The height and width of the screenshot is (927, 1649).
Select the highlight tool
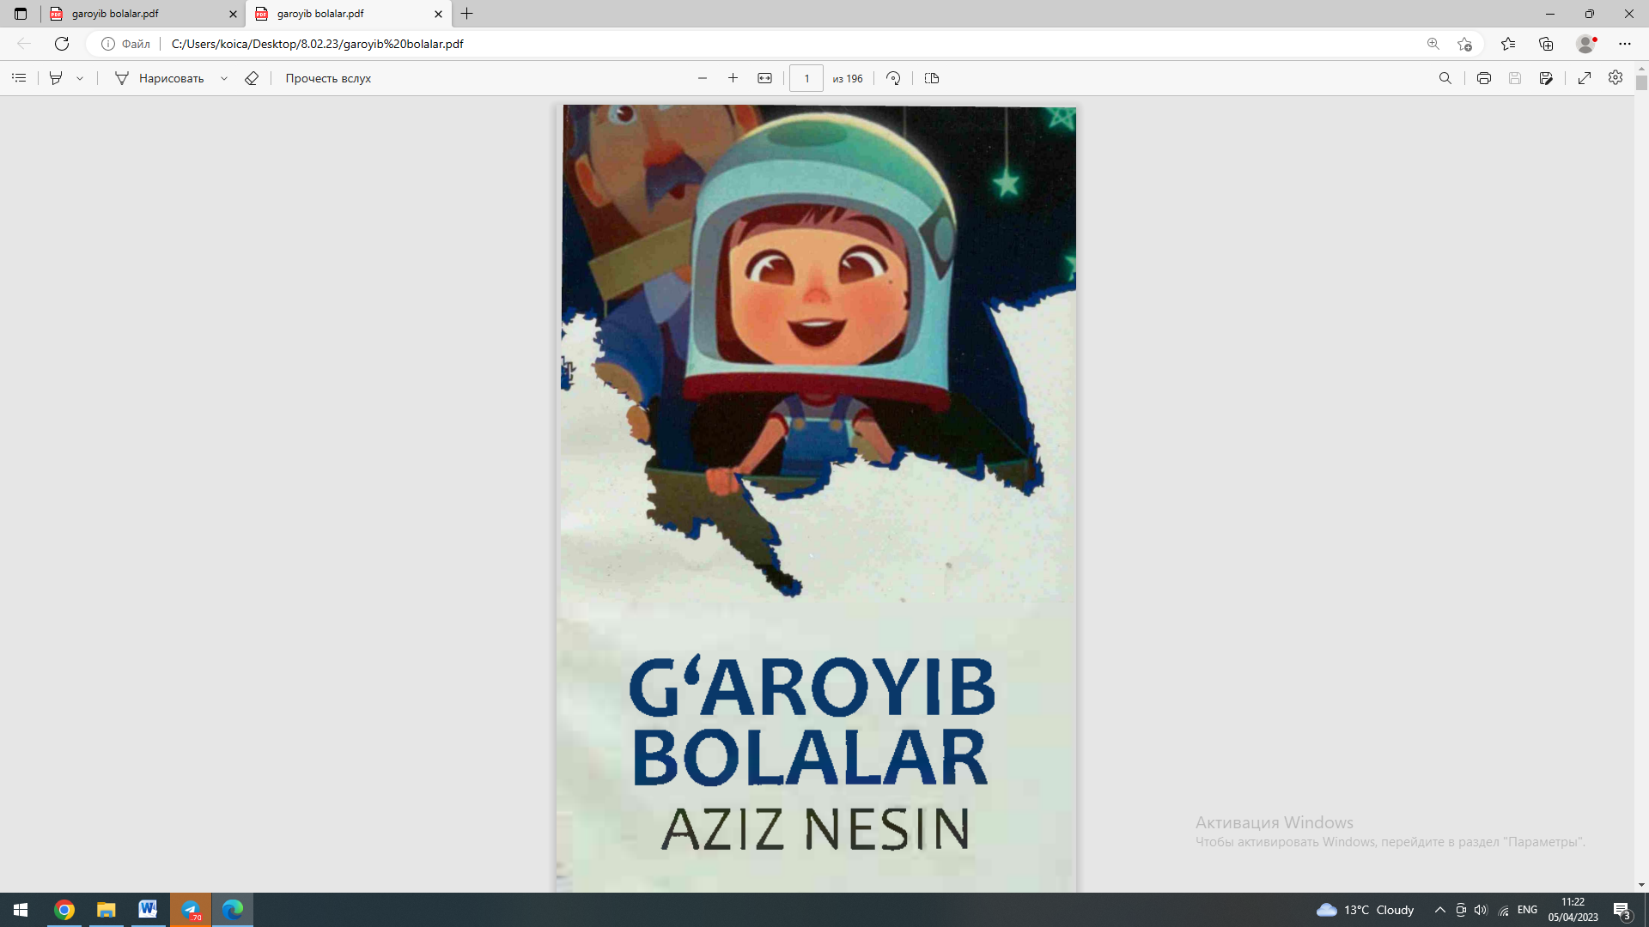pyautogui.click(x=56, y=78)
